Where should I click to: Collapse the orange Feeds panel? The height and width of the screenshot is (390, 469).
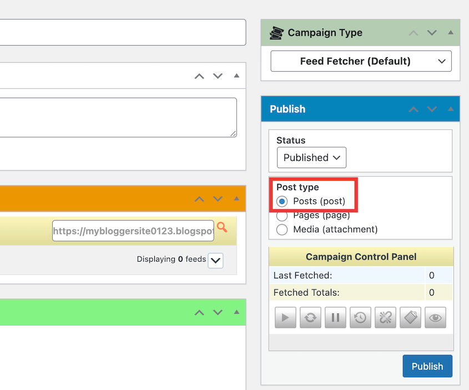tap(235, 198)
